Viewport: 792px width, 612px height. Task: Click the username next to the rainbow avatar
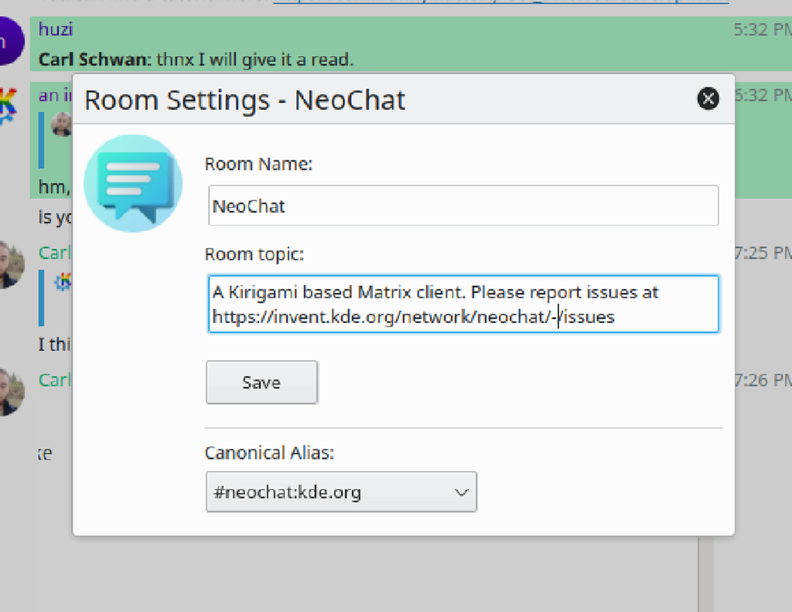54,96
